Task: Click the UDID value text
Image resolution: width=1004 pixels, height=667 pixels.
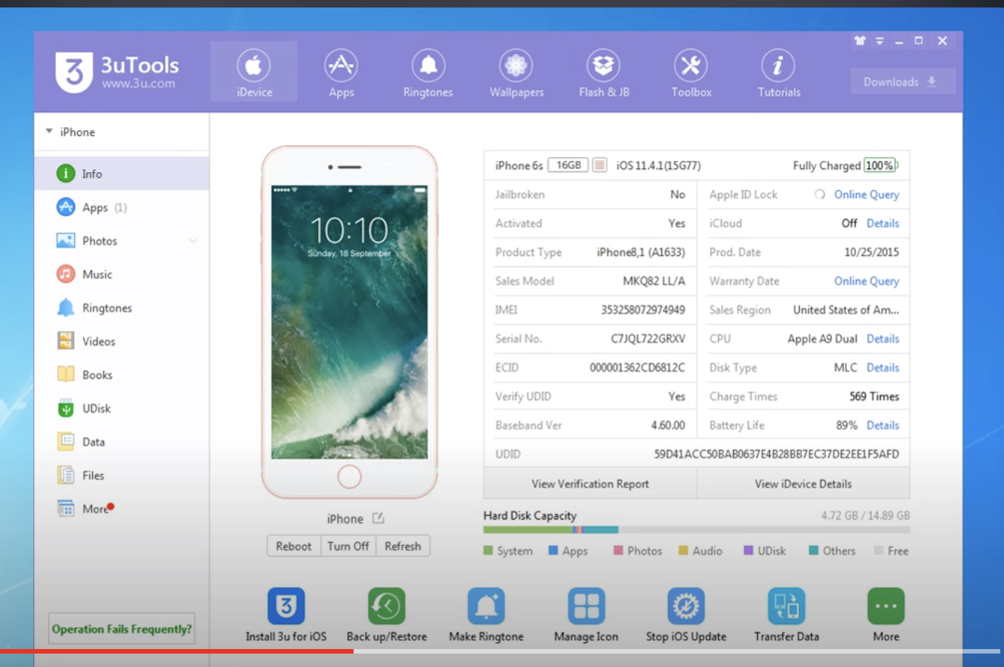Action: 777,454
